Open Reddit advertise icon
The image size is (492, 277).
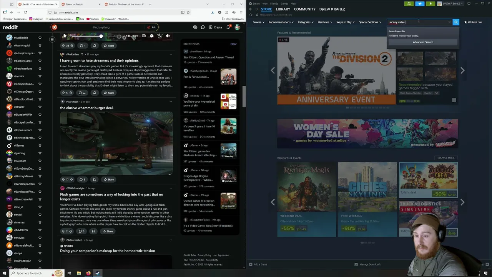pyautogui.click(x=195, y=27)
